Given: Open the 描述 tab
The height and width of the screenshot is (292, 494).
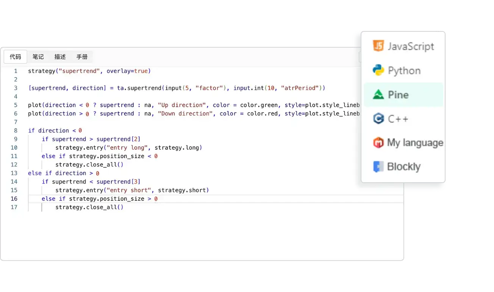Looking at the screenshot, I should 60,57.
